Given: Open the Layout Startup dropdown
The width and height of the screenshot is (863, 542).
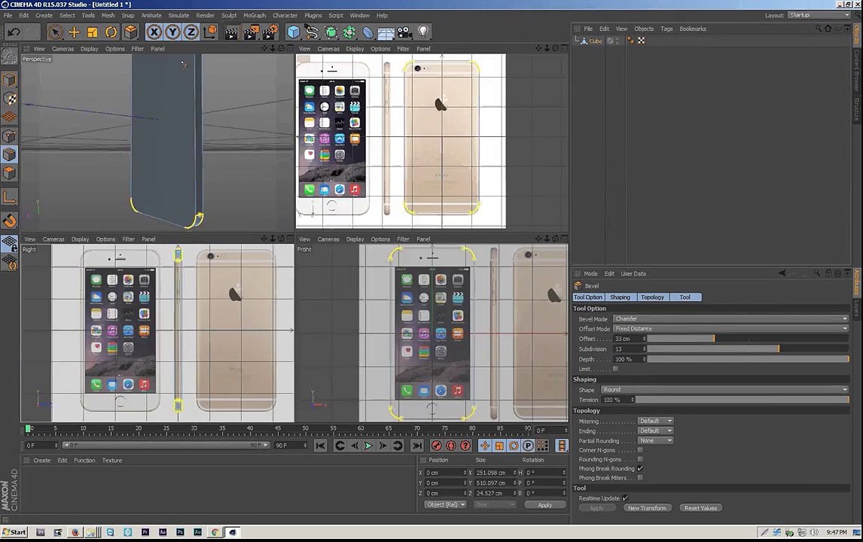Looking at the screenshot, I should [x=819, y=15].
